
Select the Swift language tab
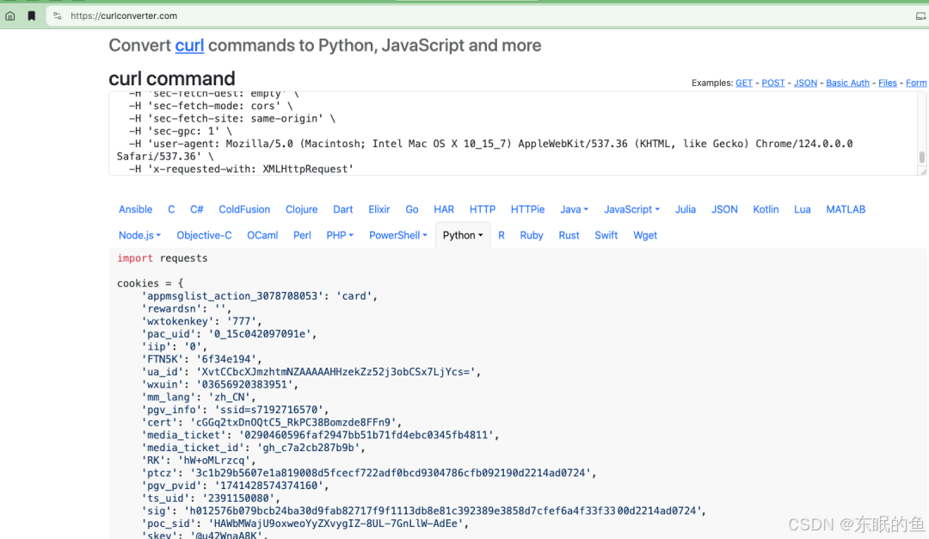(x=606, y=235)
